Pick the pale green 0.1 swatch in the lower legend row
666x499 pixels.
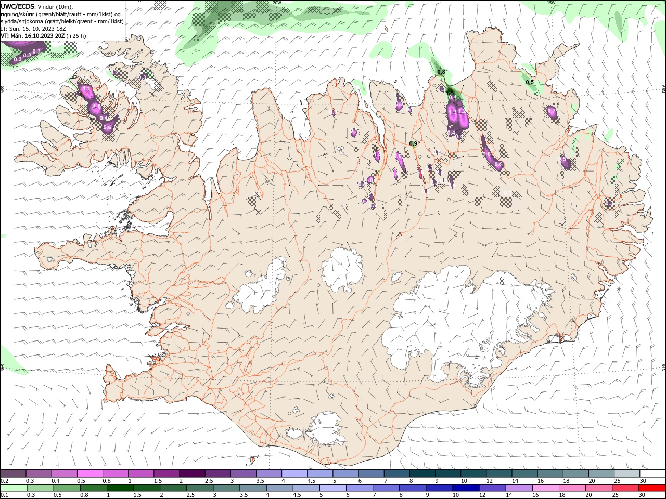pos(14,488)
